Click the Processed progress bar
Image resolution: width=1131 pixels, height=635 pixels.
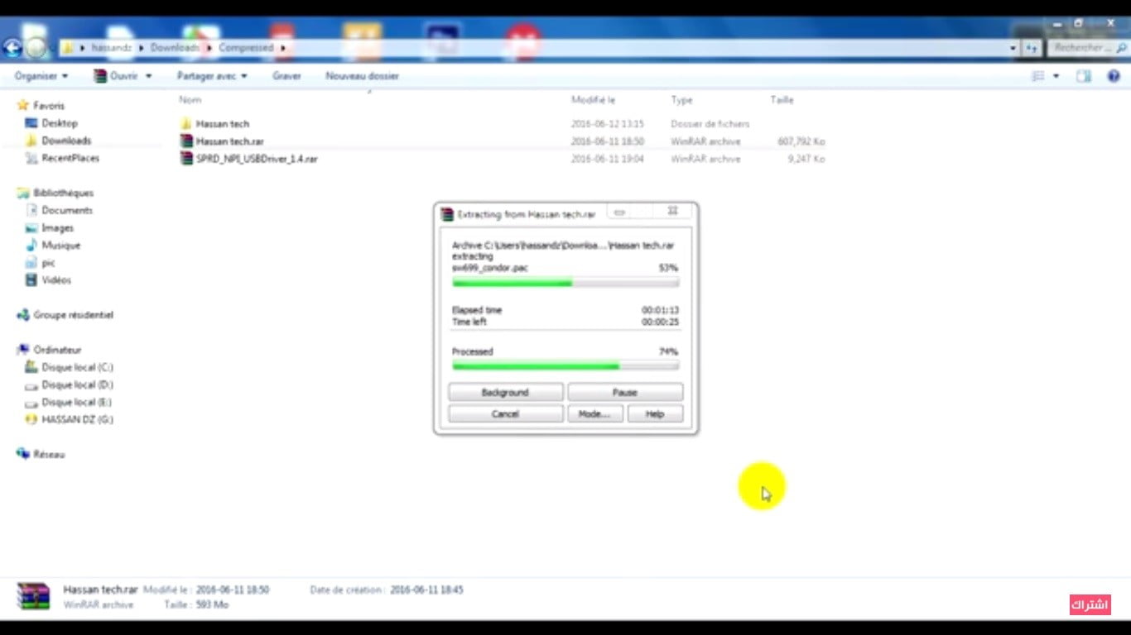(565, 365)
